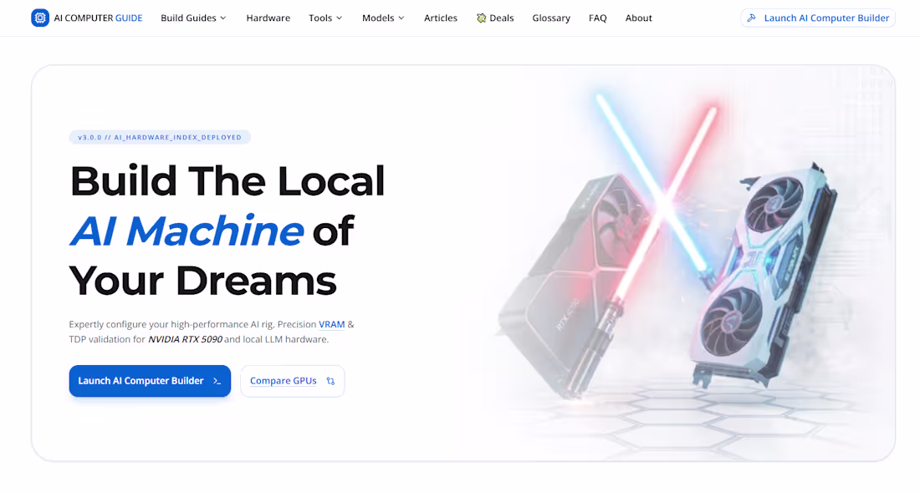Click the Compare GPUs button
Screen dimensions: 920x492
(x=292, y=381)
